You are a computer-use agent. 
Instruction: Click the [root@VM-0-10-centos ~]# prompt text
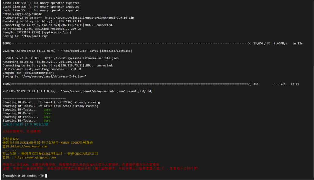pos(23,176)
